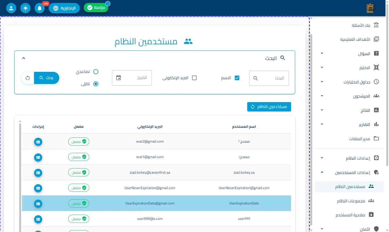The image size is (389, 232).
Task: Open actions for eval1@gmail.com row
Action: coord(38,157)
